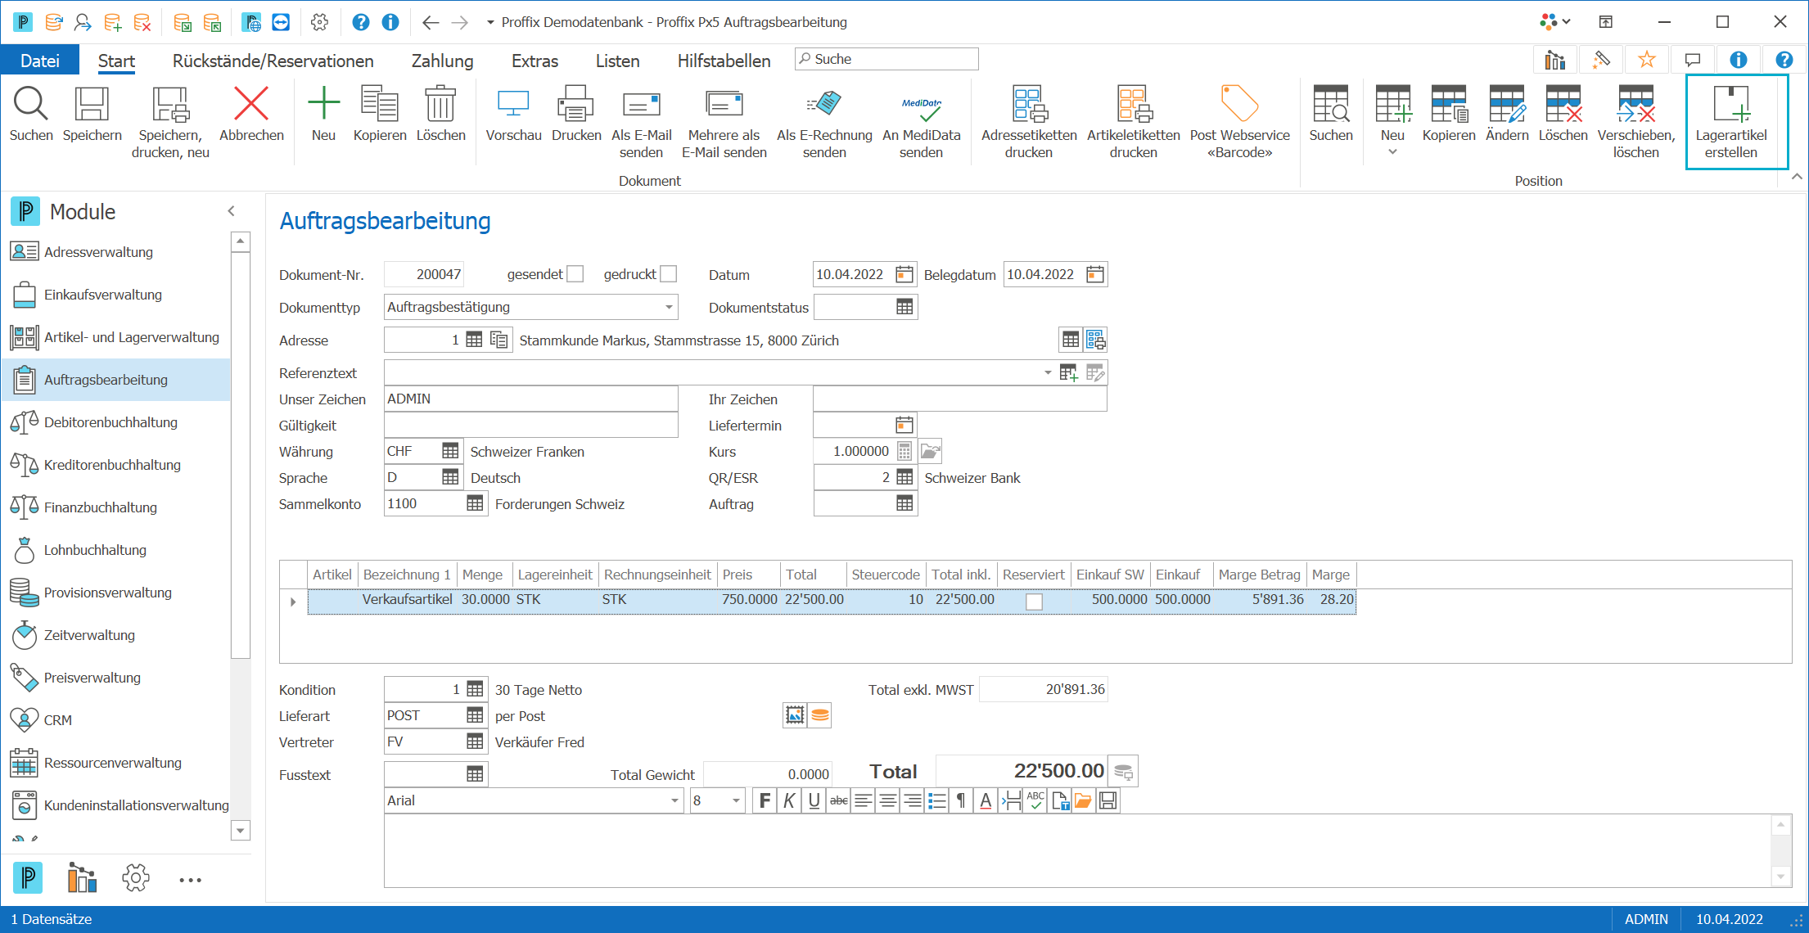1809x933 pixels.
Task: Click position Ändern icon
Action: tap(1506, 105)
